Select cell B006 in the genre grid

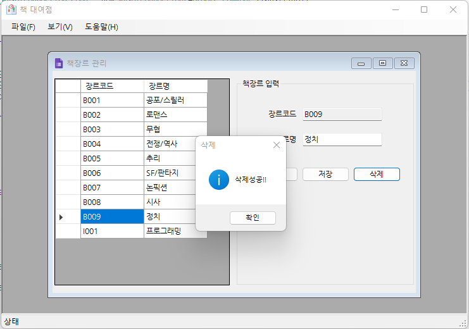pyautogui.click(x=112, y=173)
